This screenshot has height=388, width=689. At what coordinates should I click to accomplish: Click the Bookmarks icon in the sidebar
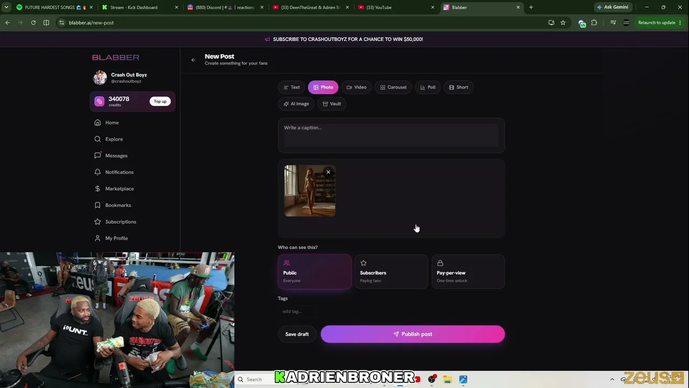point(97,205)
